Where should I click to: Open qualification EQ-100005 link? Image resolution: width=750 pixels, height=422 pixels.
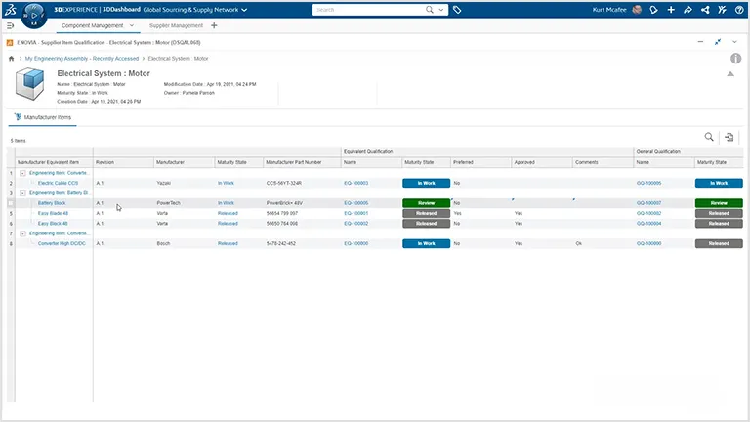[355, 203]
